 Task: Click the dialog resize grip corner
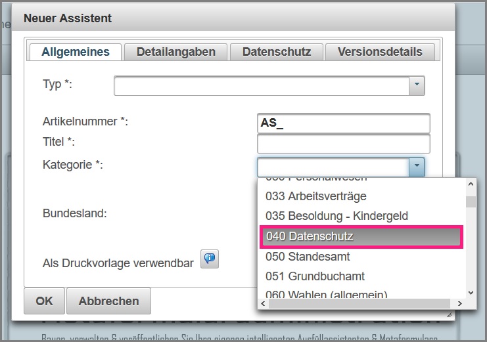click(450, 316)
